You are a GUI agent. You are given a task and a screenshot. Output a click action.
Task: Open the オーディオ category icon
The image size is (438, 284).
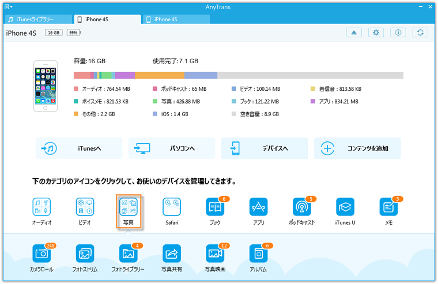click(41, 207)
